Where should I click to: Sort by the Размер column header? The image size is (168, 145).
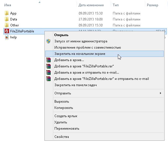152,5
